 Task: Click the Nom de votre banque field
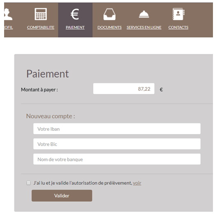(117, 159)
